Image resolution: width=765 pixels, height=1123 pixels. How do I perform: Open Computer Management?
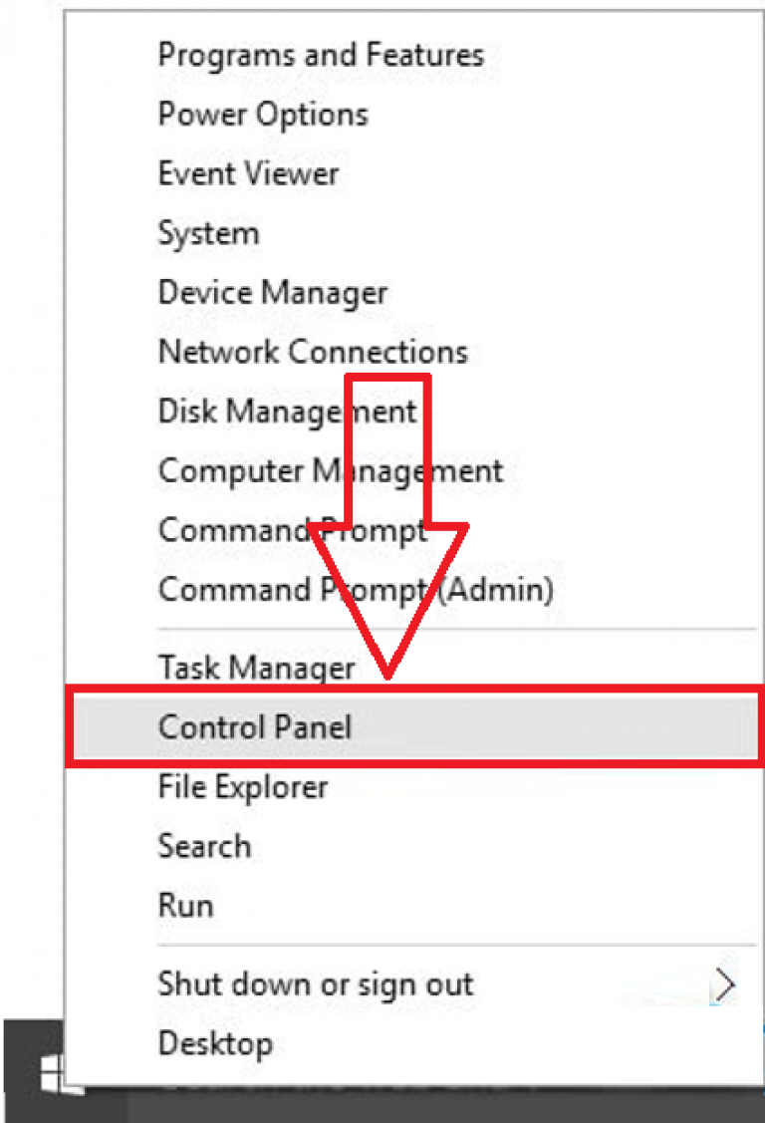click(330, 470)
